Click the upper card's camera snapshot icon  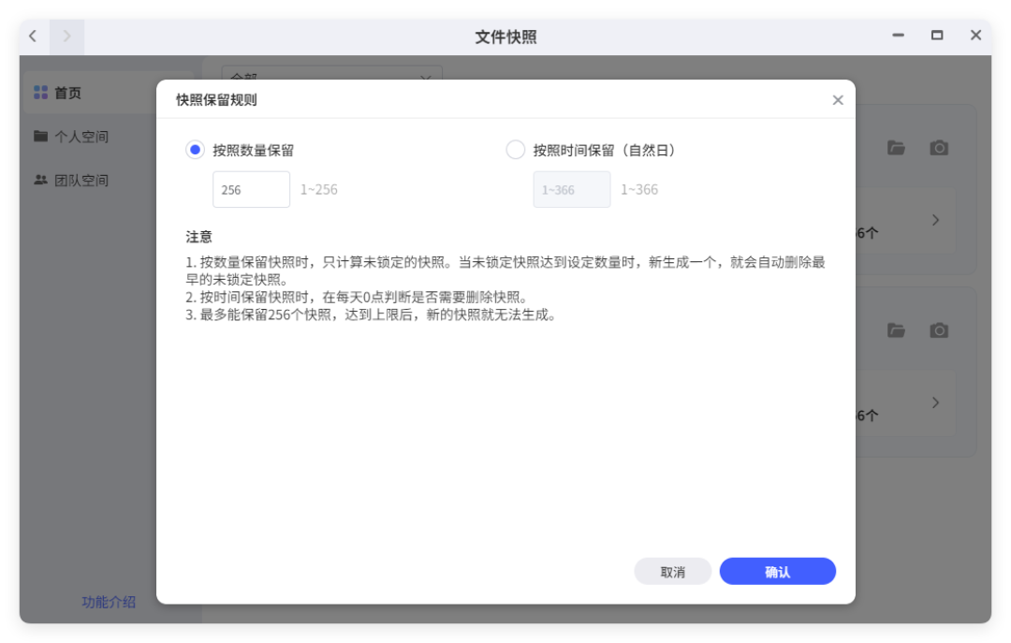939,148
